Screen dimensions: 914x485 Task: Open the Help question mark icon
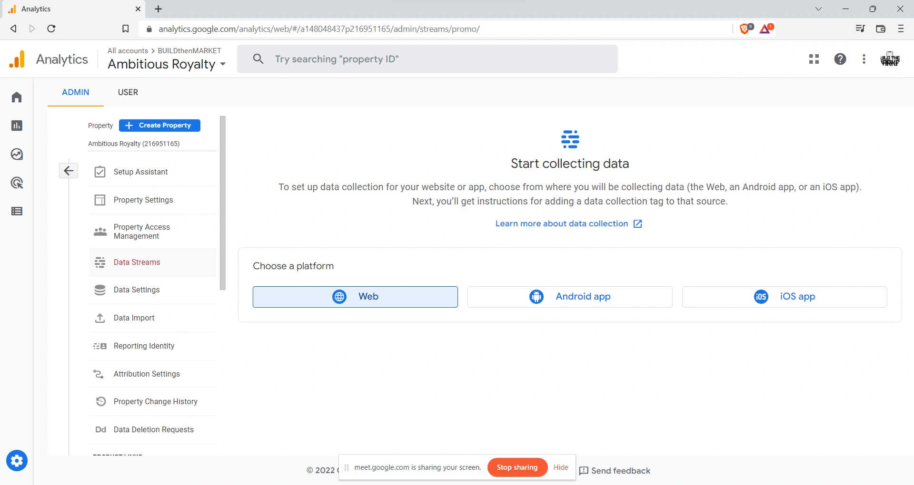coord(840,59)
